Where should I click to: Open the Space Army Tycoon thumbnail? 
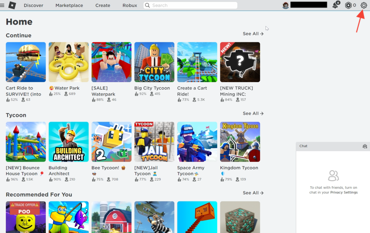pos(197,142)
